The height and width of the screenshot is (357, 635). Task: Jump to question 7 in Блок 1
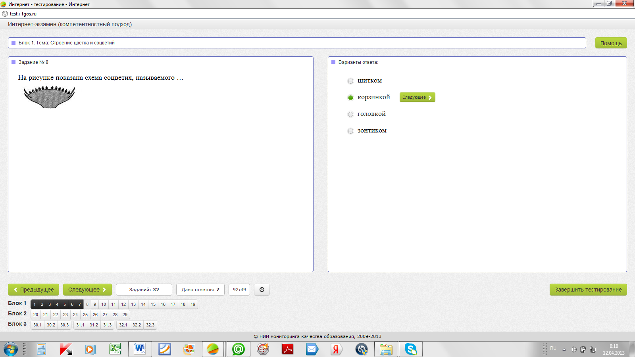pyautogui.click(x=80, y=304)
